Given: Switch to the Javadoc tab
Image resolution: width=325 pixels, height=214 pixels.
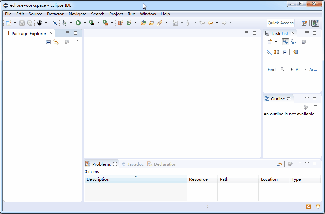Looking at the screenshot, I should click(x=133, y=164).
